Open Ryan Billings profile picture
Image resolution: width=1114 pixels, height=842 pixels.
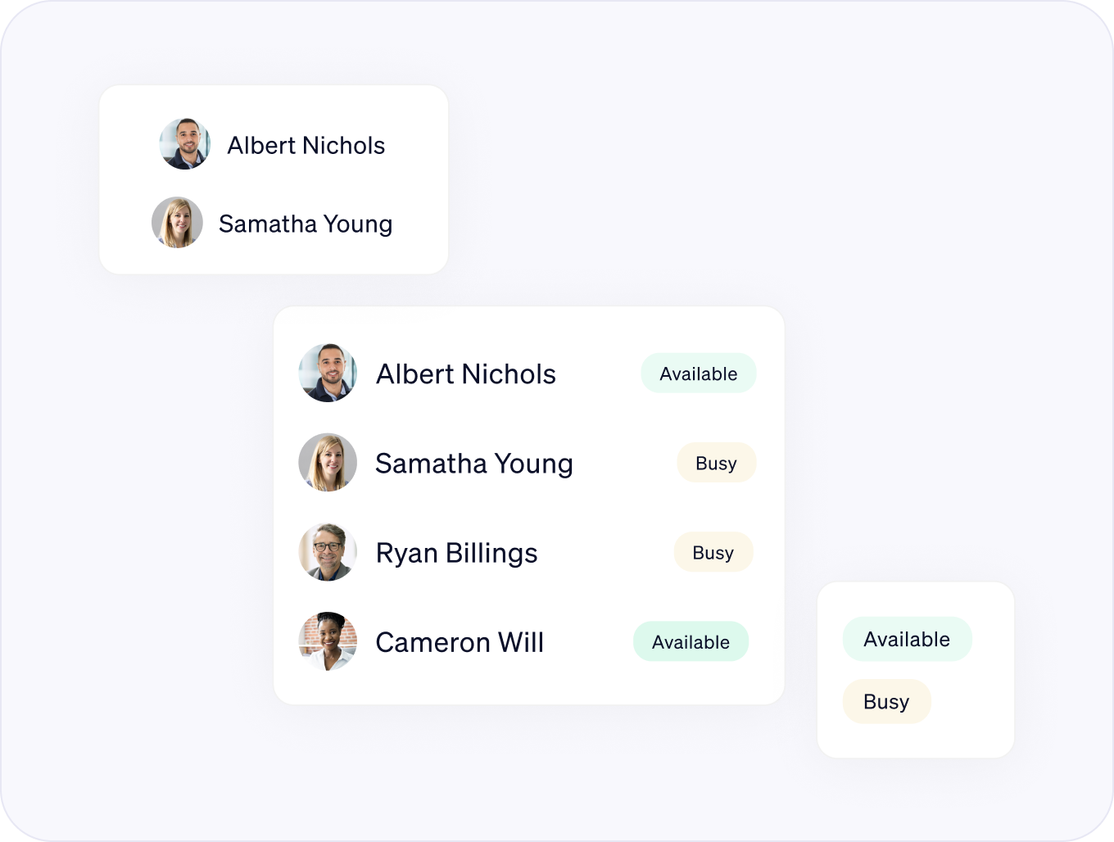pos(328,552)
